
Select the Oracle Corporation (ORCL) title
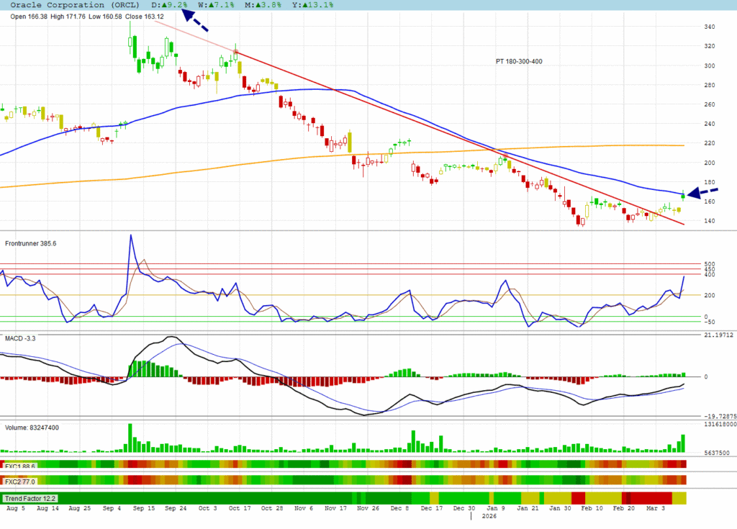(69, 5)
